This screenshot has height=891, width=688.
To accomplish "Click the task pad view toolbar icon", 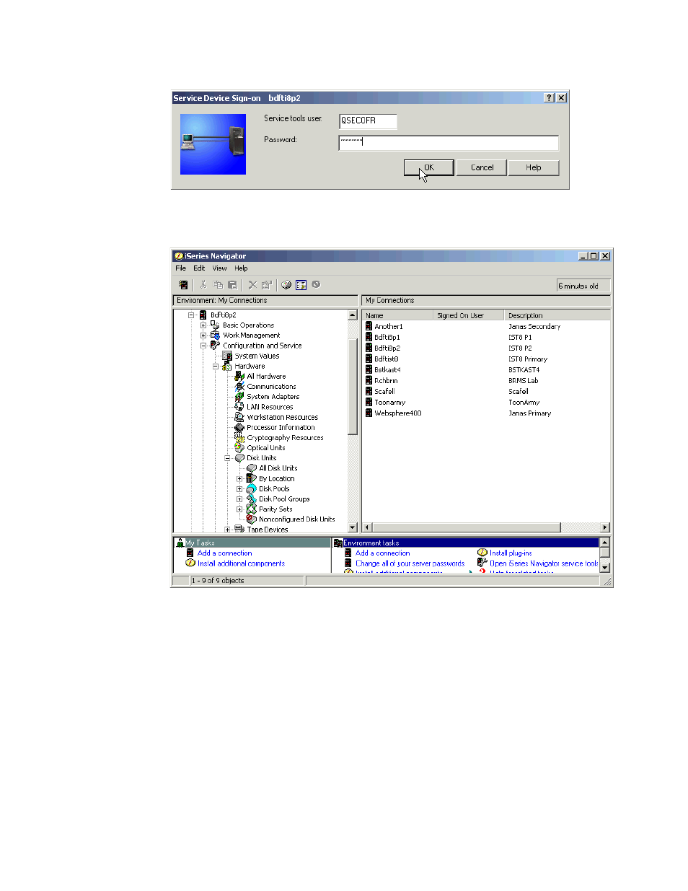I will click(x=301, y=285).
